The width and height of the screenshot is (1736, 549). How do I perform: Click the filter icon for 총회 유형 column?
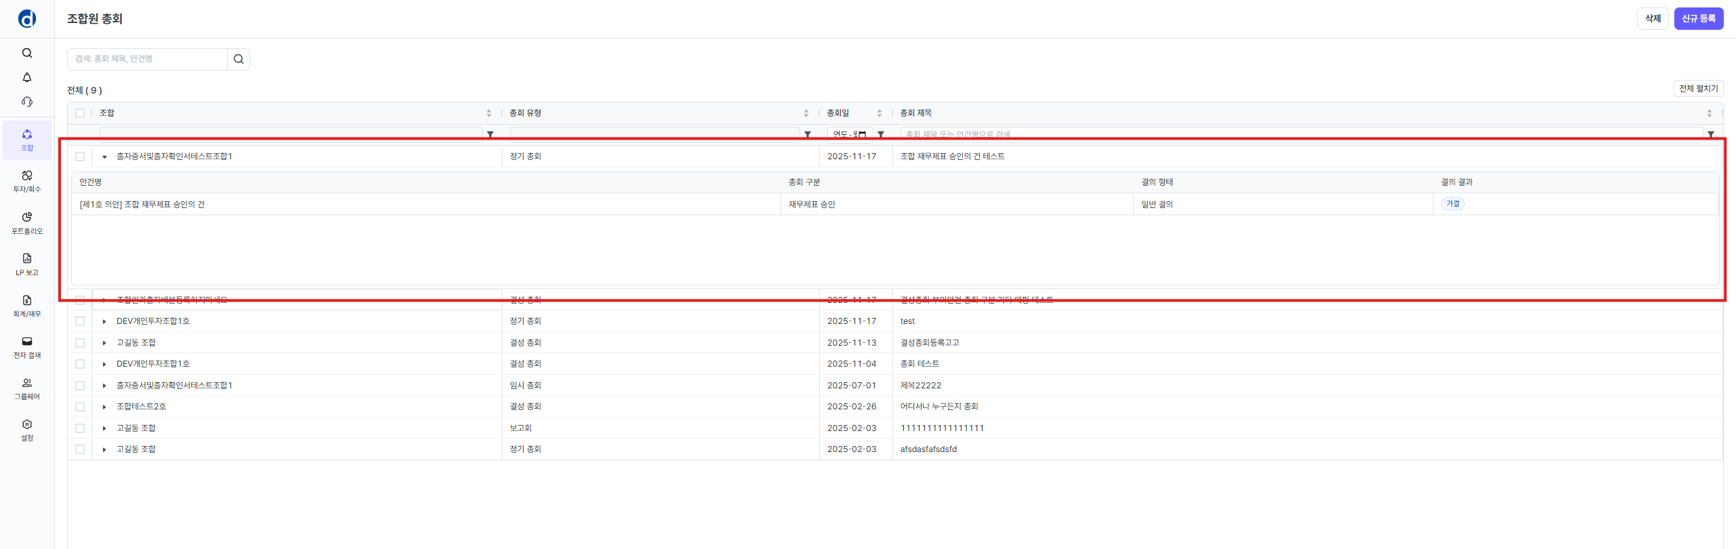tap(807, 134)
